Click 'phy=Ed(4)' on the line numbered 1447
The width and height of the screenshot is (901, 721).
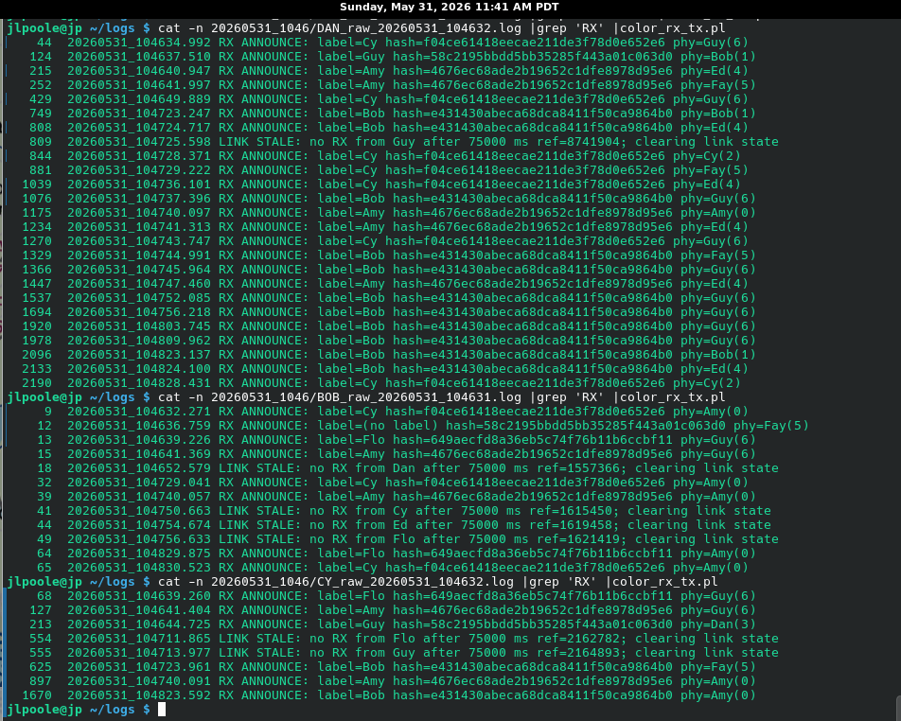(715, 284)
